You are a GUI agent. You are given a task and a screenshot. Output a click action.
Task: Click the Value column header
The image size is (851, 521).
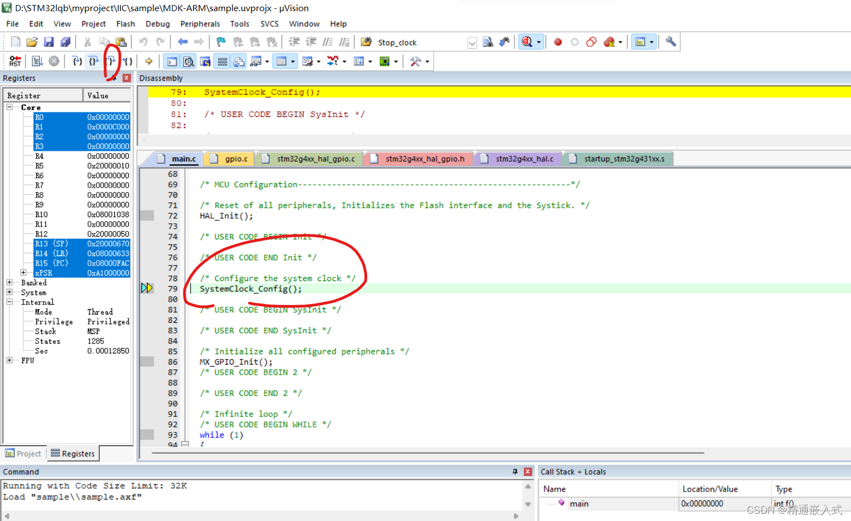pyautogui.click(x=107, y=95)
